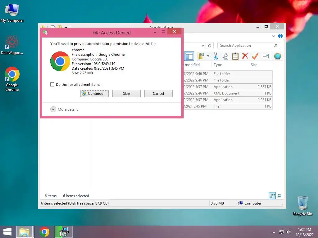Open My Computer desktop icon

[x=12, y=13]
